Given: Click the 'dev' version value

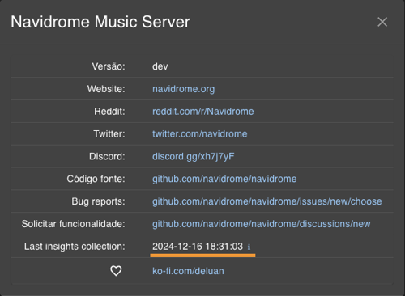Looking at the screenshot, I should [x=160, y=66].
